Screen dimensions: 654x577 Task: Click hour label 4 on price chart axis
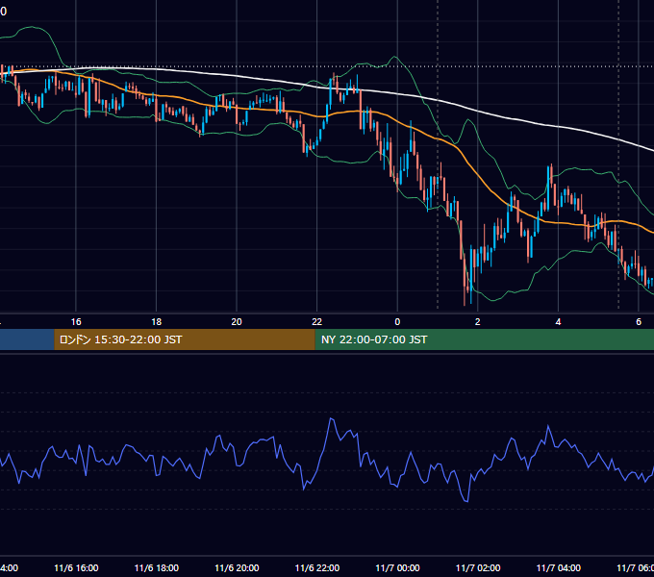click(558, 322)
